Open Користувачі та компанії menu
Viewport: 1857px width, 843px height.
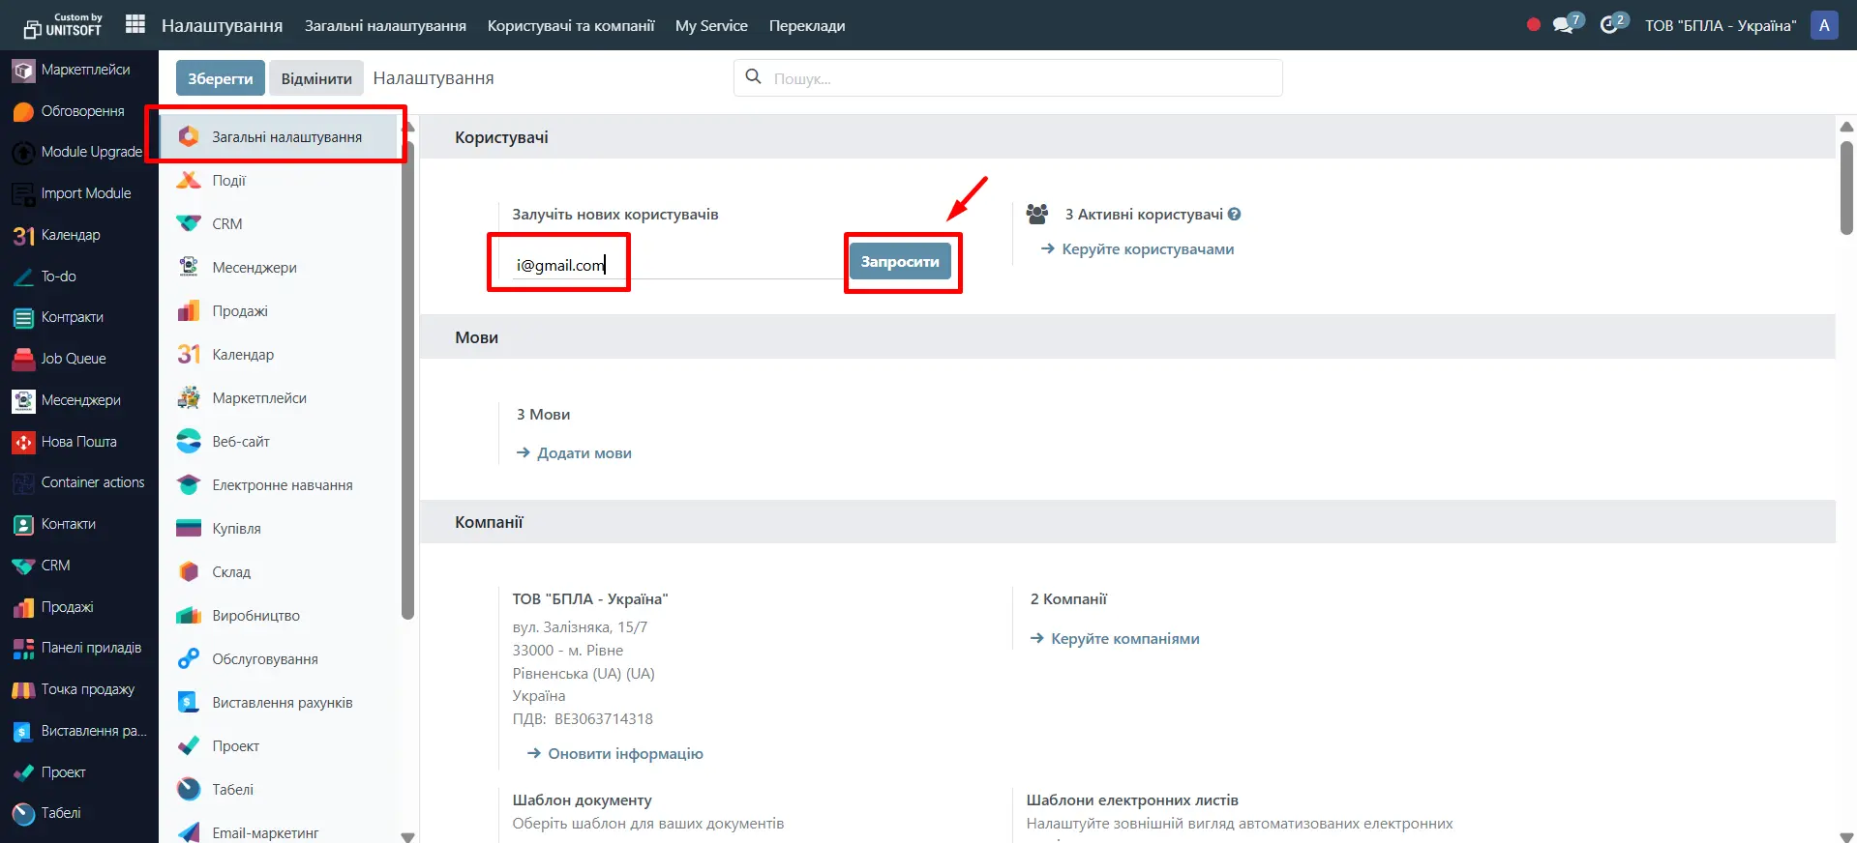click(571, 25)
